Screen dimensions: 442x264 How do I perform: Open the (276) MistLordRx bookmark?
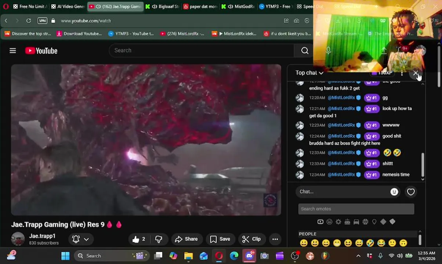tap(182, 34)
